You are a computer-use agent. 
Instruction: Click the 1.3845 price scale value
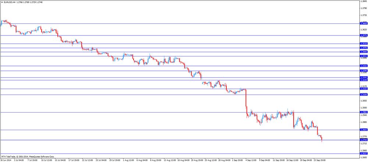(x=364, y=1)
